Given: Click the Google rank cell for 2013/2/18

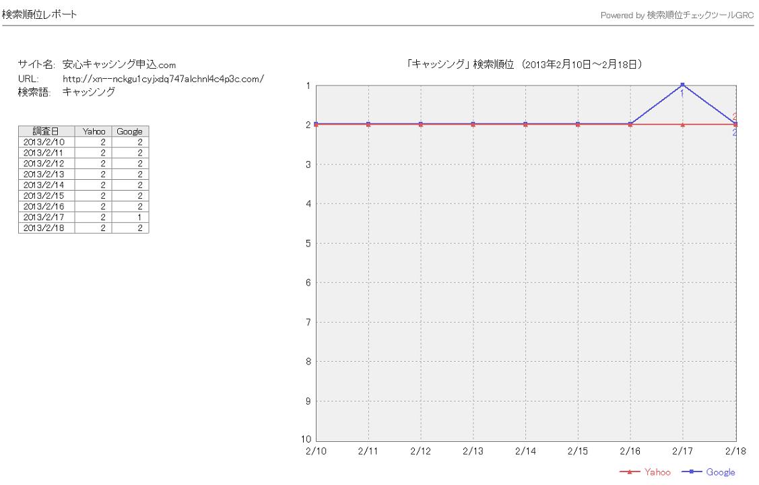Looking at the screenshot, I should [x=130, y=228].
